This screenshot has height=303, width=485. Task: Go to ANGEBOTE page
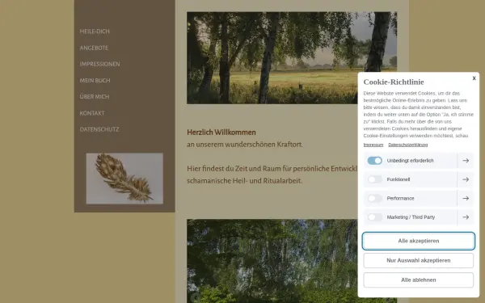94,48
